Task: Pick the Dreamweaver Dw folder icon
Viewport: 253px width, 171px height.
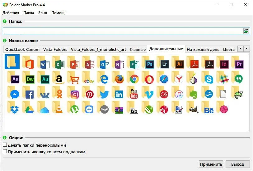Action: click(x=28, y=78)
